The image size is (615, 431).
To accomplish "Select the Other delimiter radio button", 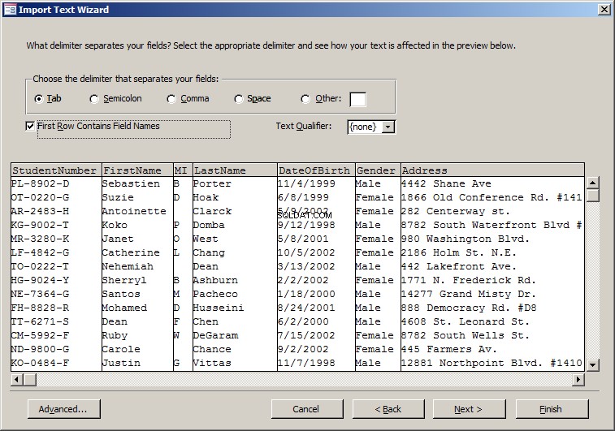I will 305,99.
